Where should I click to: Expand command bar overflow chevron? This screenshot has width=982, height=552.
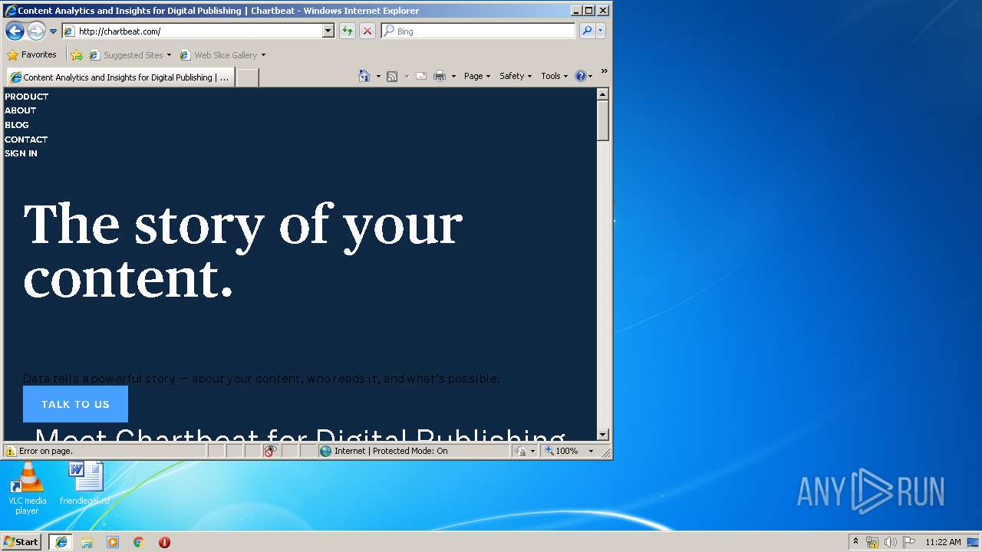(604, 71)
